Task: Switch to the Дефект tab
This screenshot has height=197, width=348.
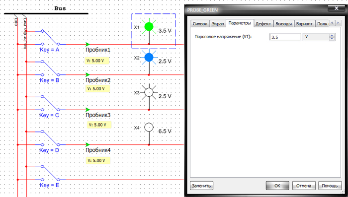Action: point(263,24)
